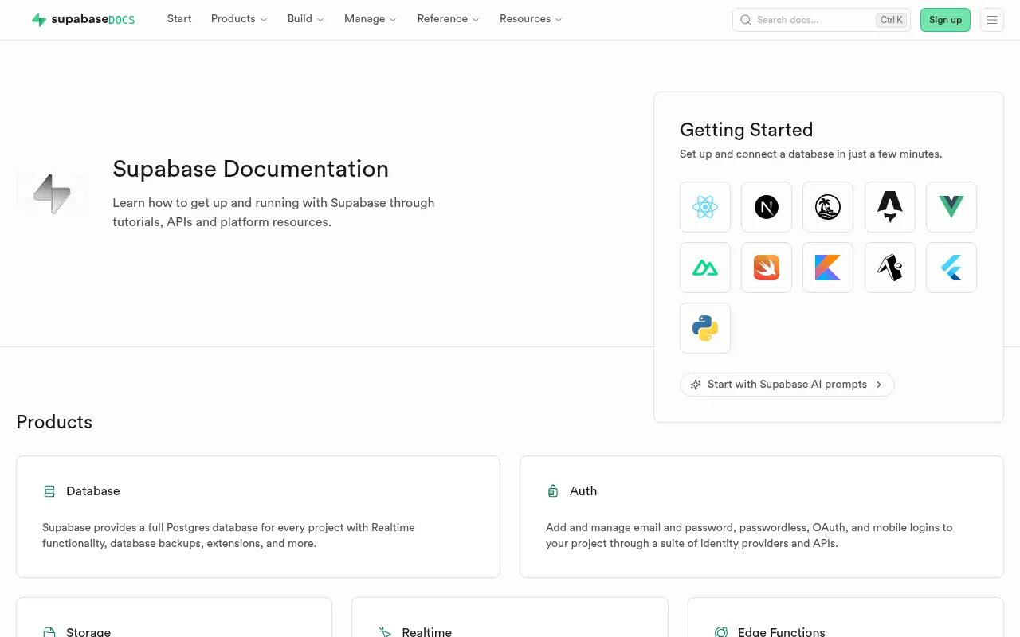Click the chevron in AI prompts button
The image size is (1020, 637).
879,385
